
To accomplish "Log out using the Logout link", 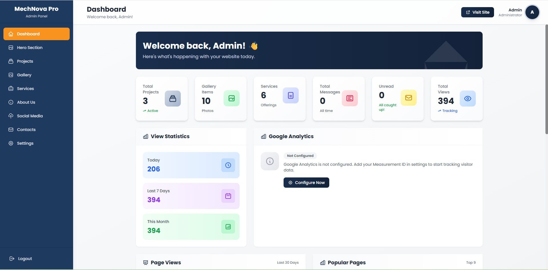I will [x=25, y=259].
